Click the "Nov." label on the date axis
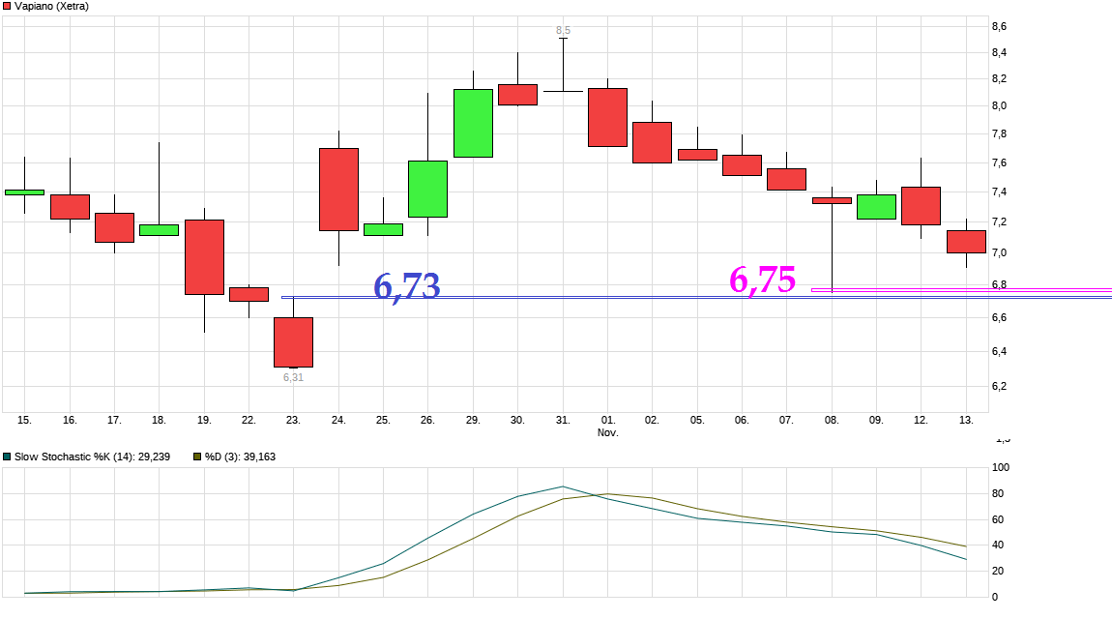 607,433
